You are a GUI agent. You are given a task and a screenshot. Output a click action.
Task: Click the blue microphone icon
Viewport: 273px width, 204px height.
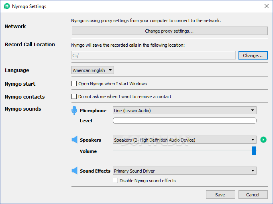point(74,110)
